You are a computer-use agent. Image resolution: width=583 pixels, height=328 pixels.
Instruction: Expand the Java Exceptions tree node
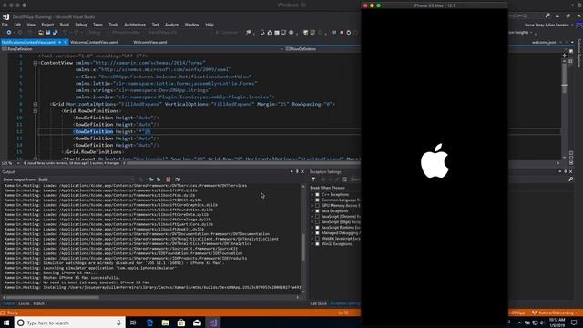click(312, 210)
